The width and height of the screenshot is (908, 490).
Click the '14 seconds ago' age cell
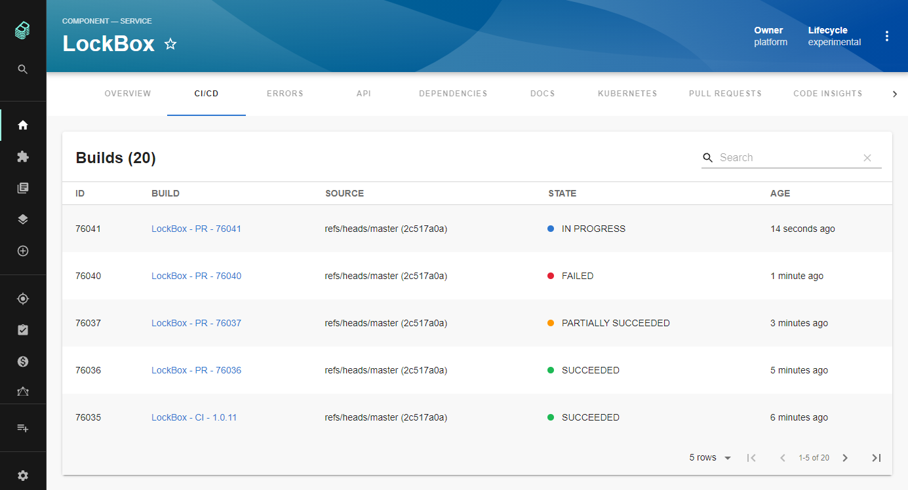coord(802,229)
